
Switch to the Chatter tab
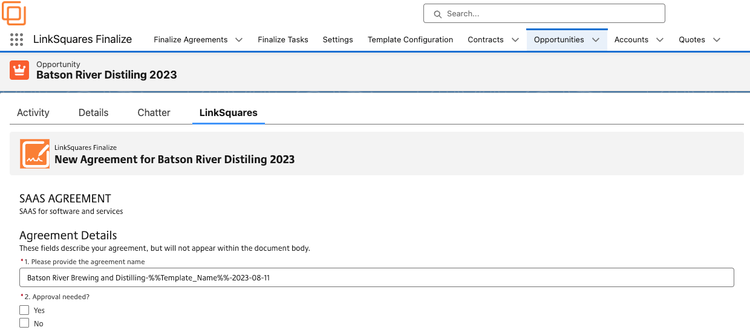154,112
